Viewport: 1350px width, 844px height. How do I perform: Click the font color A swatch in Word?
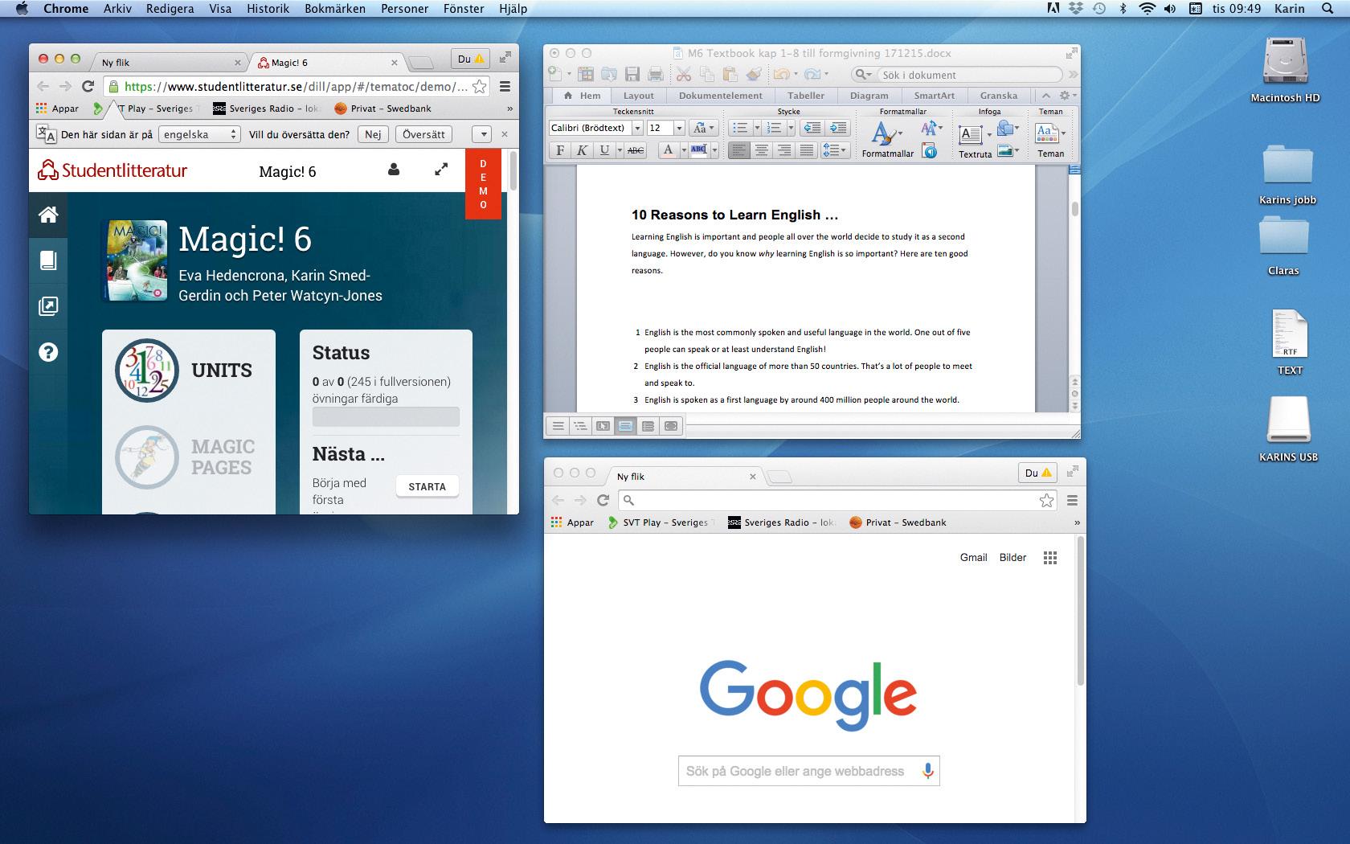tap(668, 150)
